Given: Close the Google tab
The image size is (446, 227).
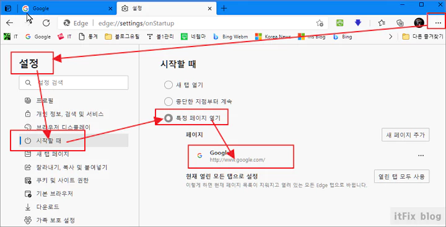Looking at the screenshot, I should tap(110, 9).
